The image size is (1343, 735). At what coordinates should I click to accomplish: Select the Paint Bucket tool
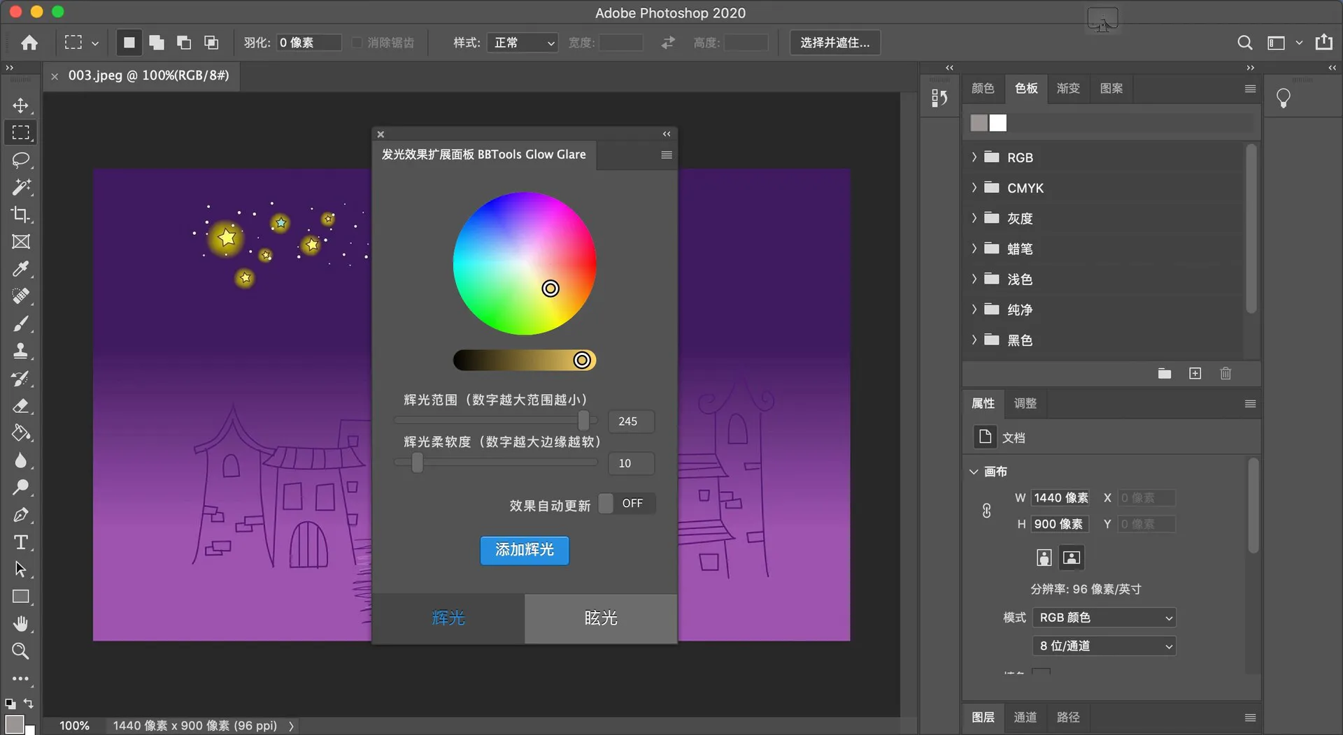click(x=21, y=433)
